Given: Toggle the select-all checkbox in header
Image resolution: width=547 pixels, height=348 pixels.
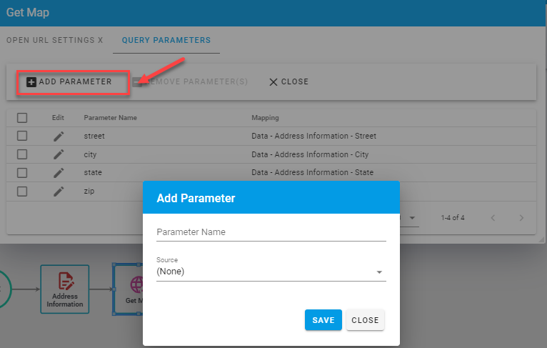Looking at the screenshot, I should coord(22,118).
